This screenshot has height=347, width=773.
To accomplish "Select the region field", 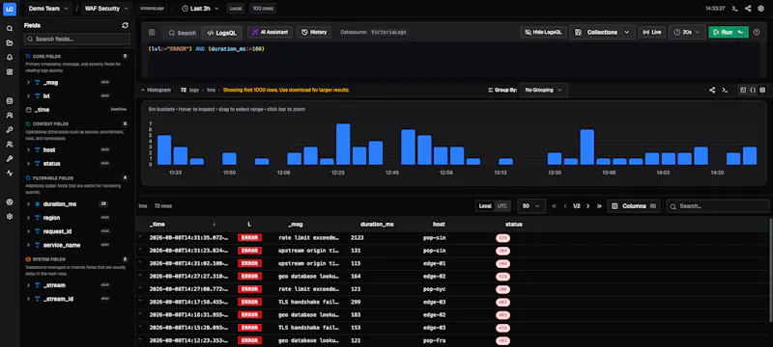I will 51,218.
